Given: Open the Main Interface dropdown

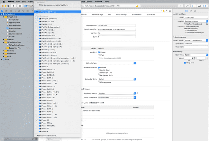Looking at the screenshot, I should 117,63.
